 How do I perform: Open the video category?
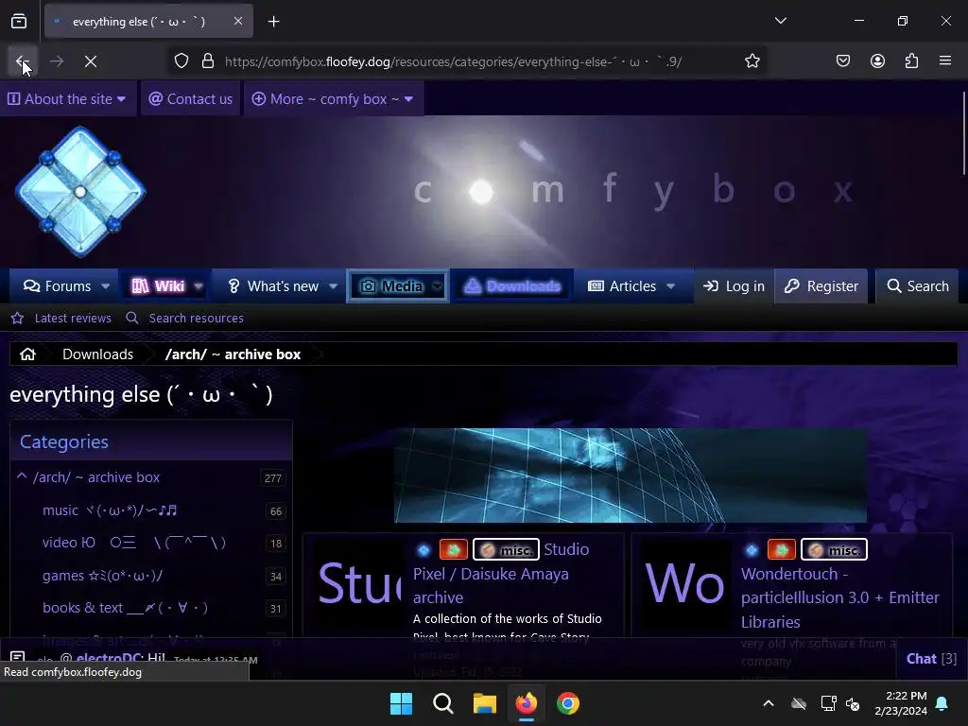[134, 543]
